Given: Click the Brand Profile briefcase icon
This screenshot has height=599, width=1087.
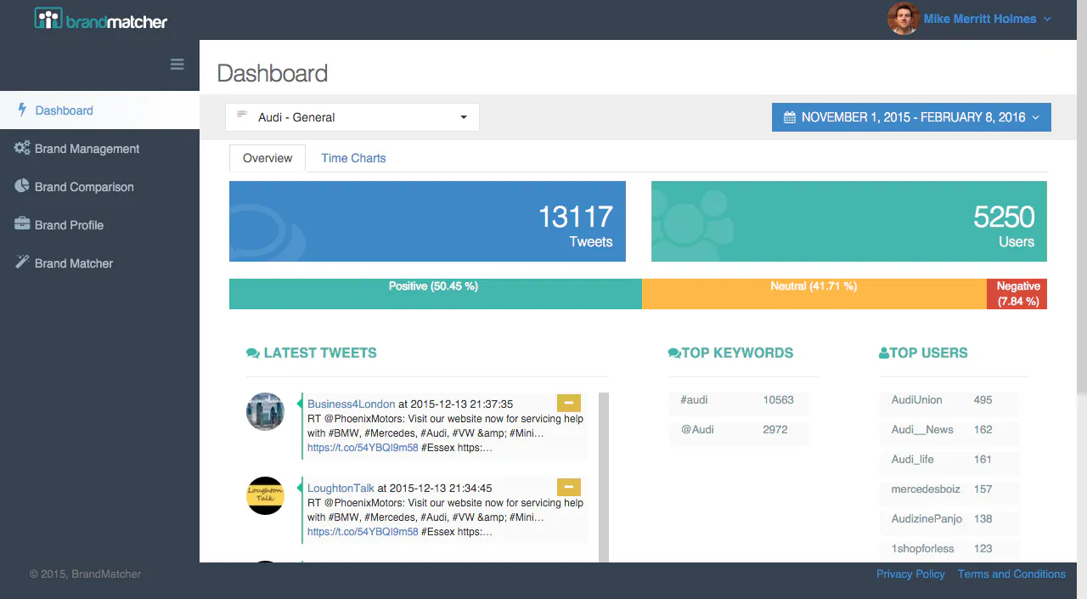Looking at the screenshot, I should pyautogui.click(x=22, y=224).
